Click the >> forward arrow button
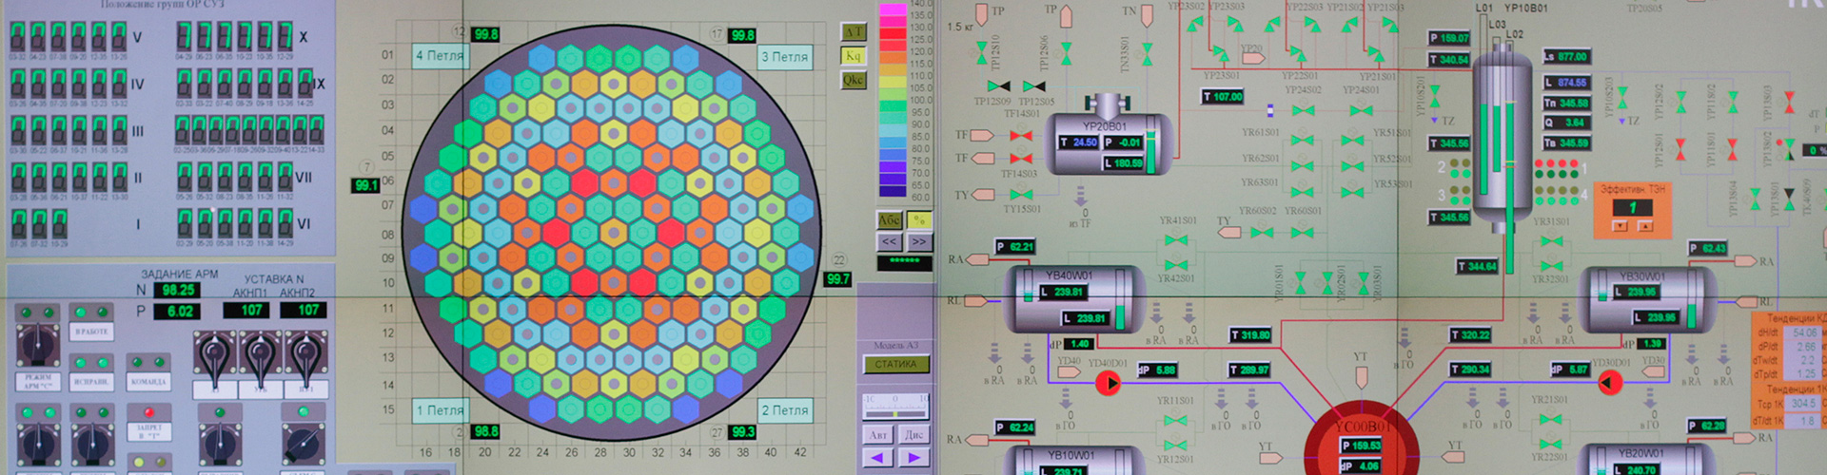Image resolution: width=1827 pixels, height=475 pixels. 918,242
